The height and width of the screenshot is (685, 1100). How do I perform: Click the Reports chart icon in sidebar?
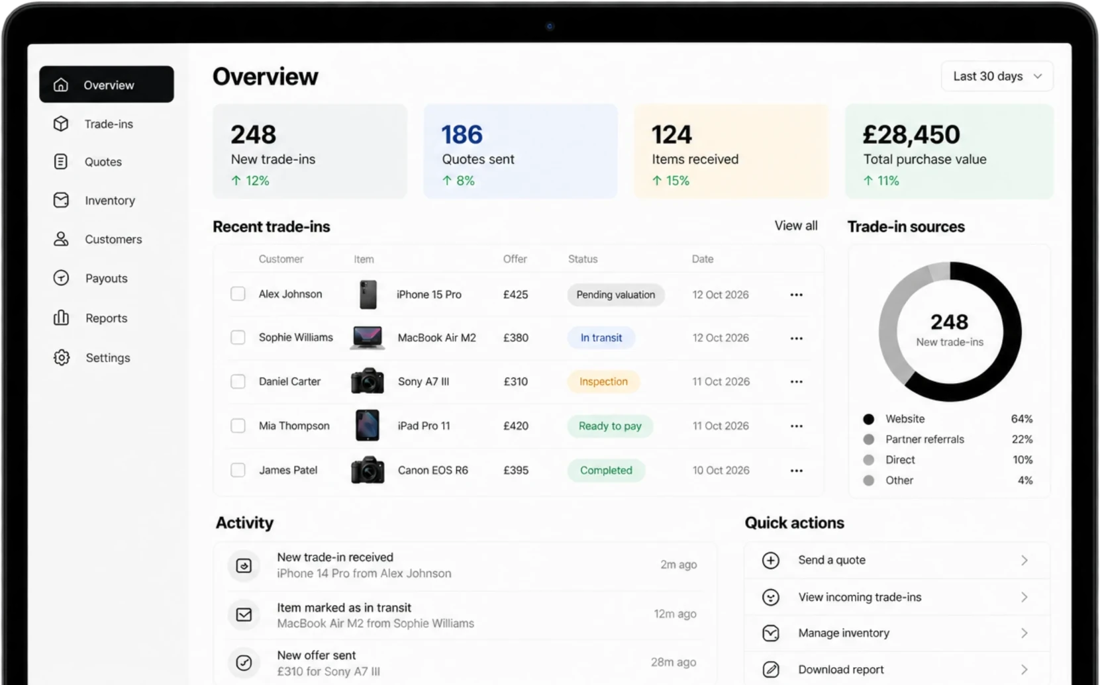coord(61,318)
